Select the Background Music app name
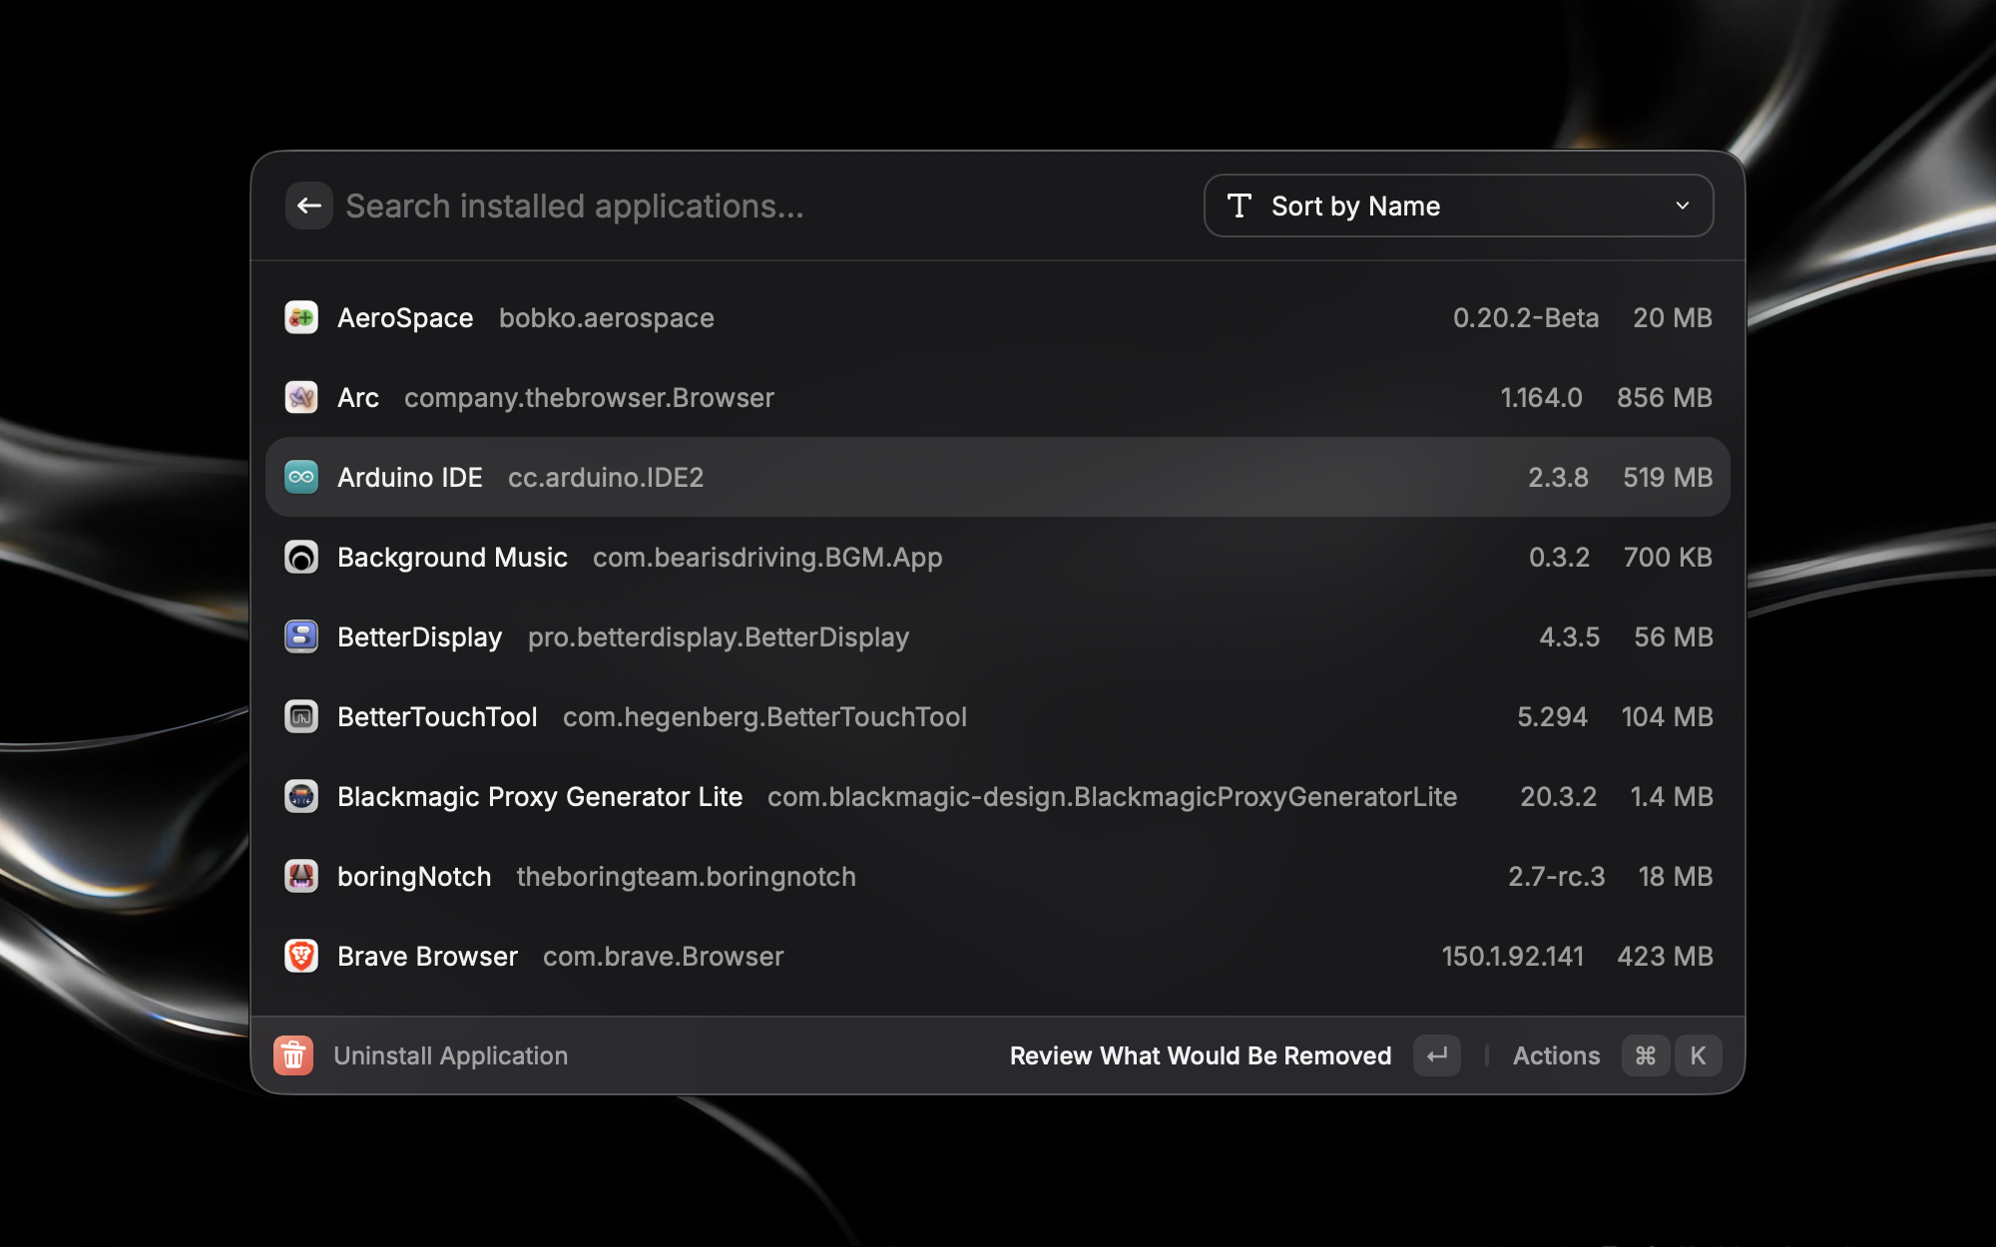Viewport: 1996px width, 1247px height. [452, 557]
